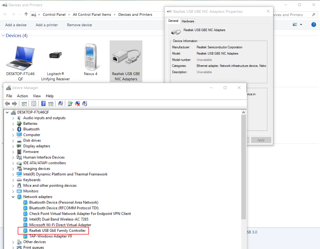Click Forward arrow in Device Manager toolbar

coord(14,103)
